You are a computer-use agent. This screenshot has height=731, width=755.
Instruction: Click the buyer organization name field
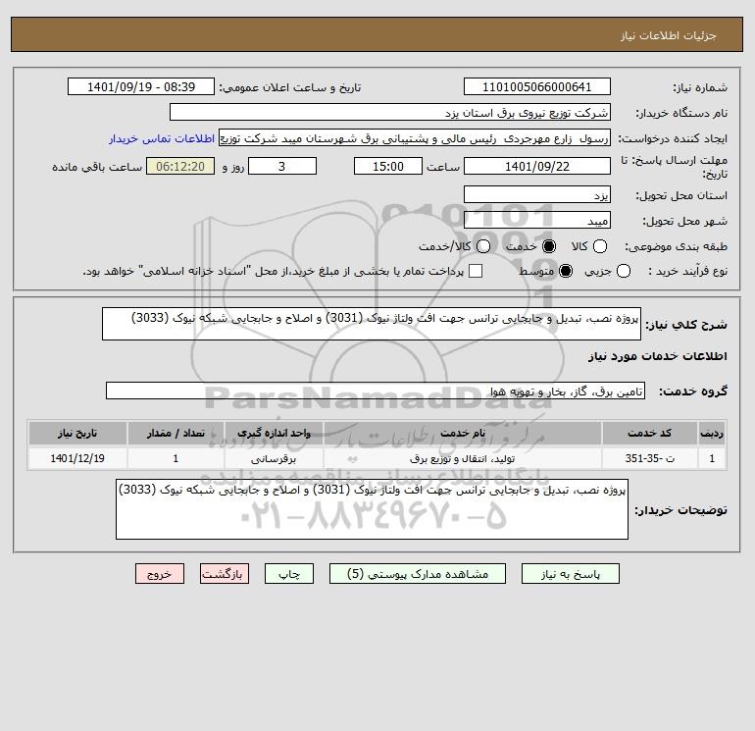pyautogui.click(x=390, y=113)
